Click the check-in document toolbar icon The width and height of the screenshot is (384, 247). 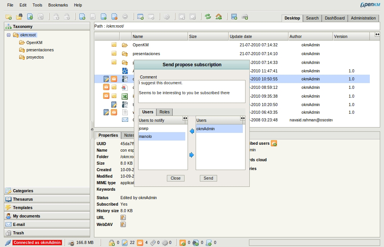[x=104, y=16]
